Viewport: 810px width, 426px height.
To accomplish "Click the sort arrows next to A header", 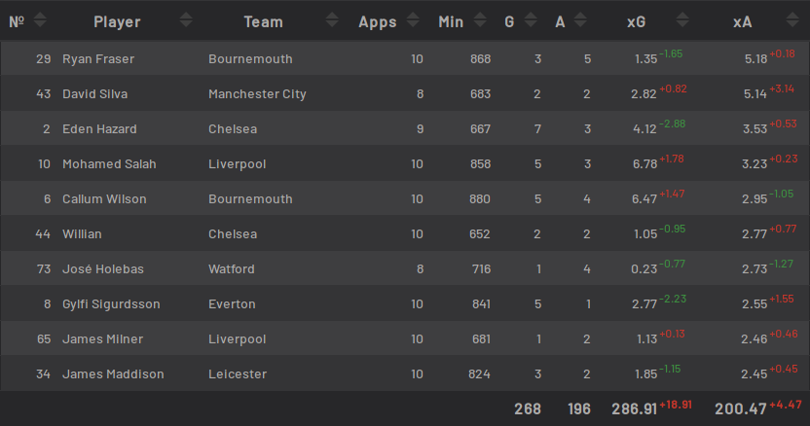I will 580,20.
